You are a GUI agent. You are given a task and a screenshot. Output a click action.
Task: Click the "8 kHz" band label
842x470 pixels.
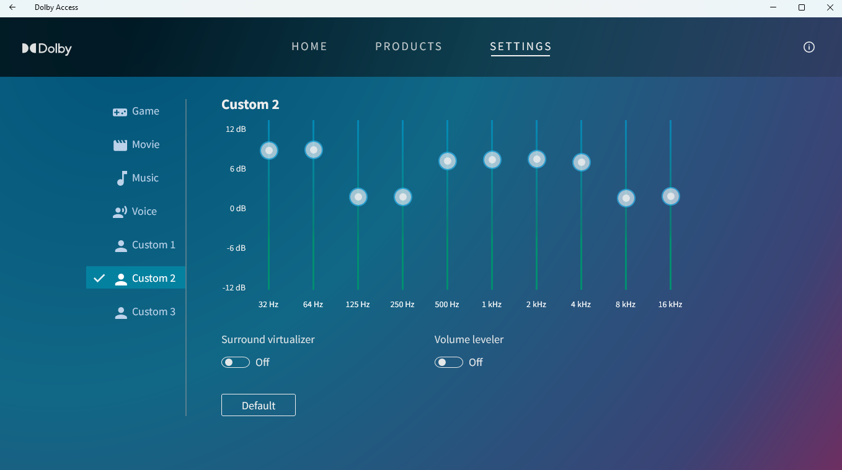pyautogui.click(x=626, y=304)
